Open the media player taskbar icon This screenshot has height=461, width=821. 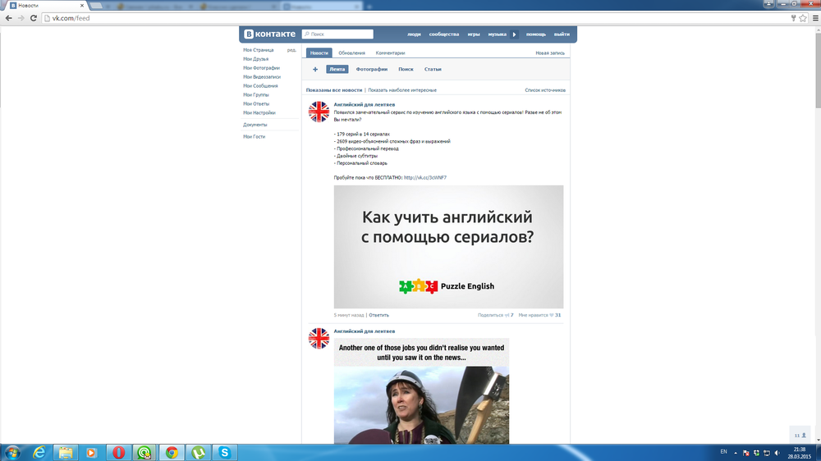coord(92,453)
